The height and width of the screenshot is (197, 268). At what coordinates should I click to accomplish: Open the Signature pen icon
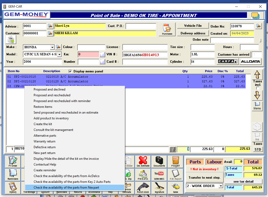pyautogui.click(x=159, y=188)
